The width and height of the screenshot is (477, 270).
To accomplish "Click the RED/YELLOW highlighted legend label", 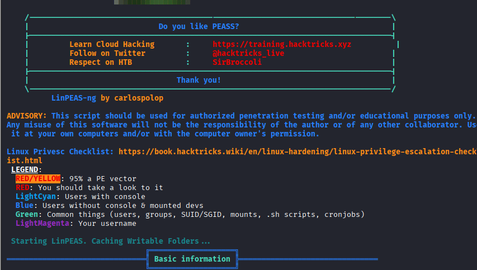I will (37, 178).
